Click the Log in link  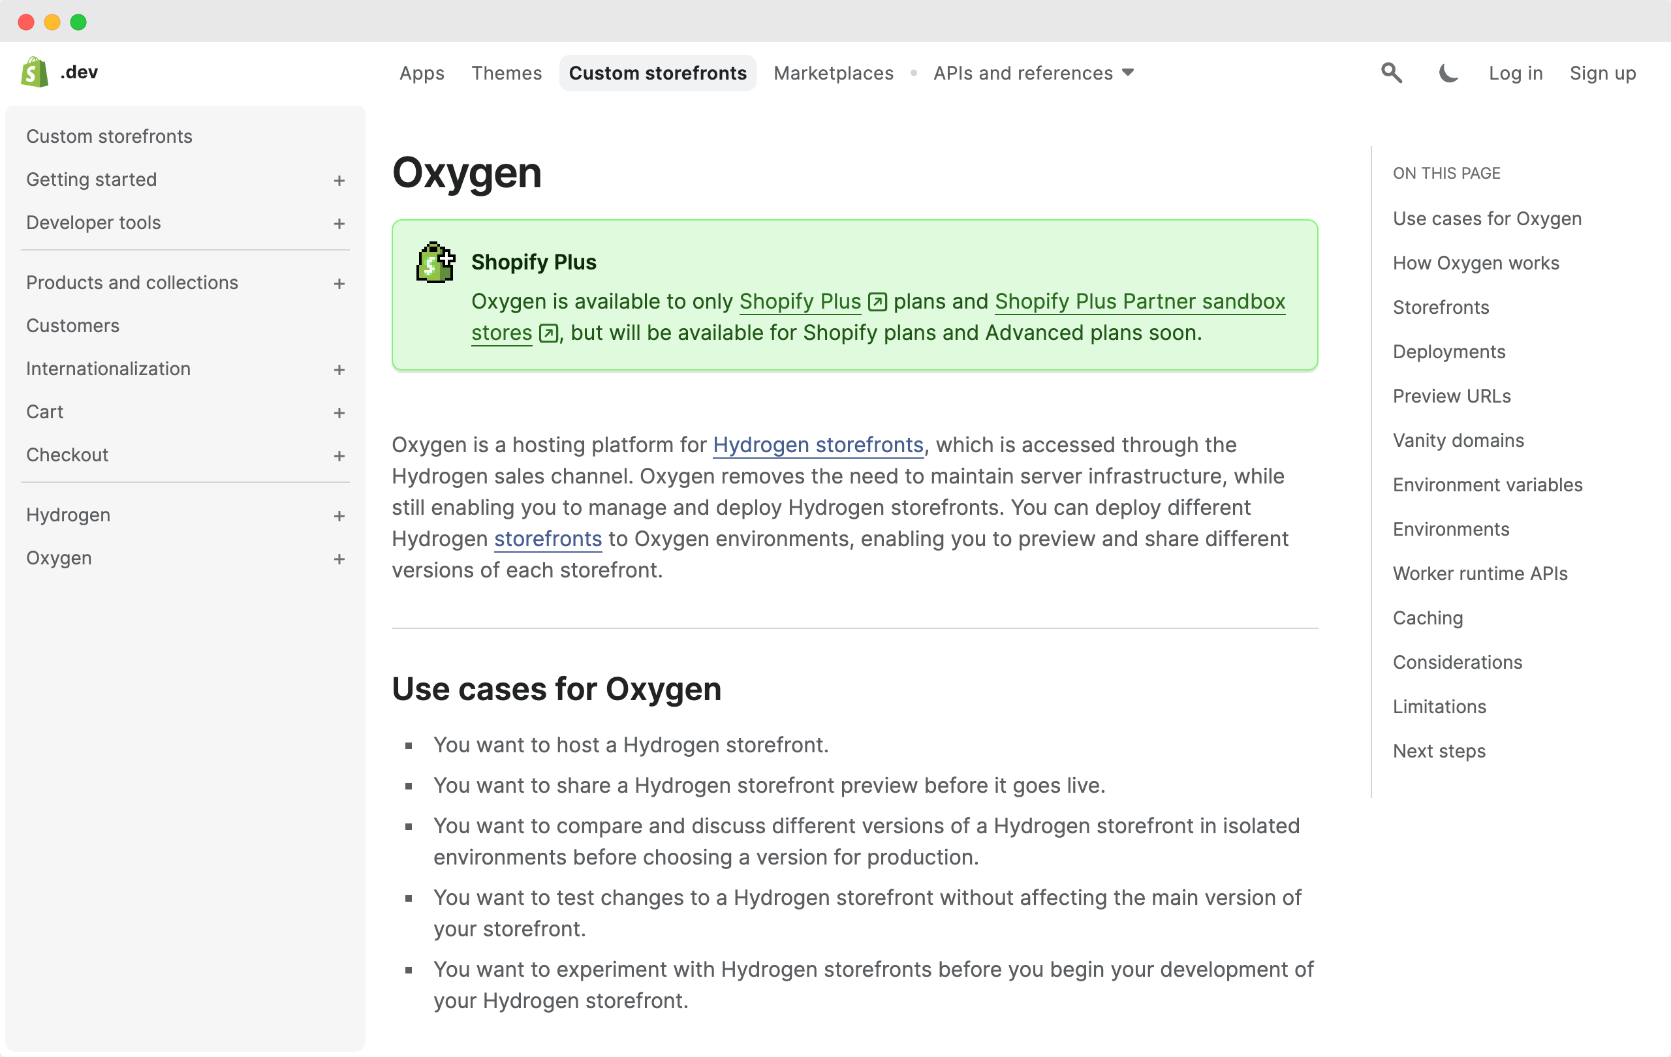1516,73
